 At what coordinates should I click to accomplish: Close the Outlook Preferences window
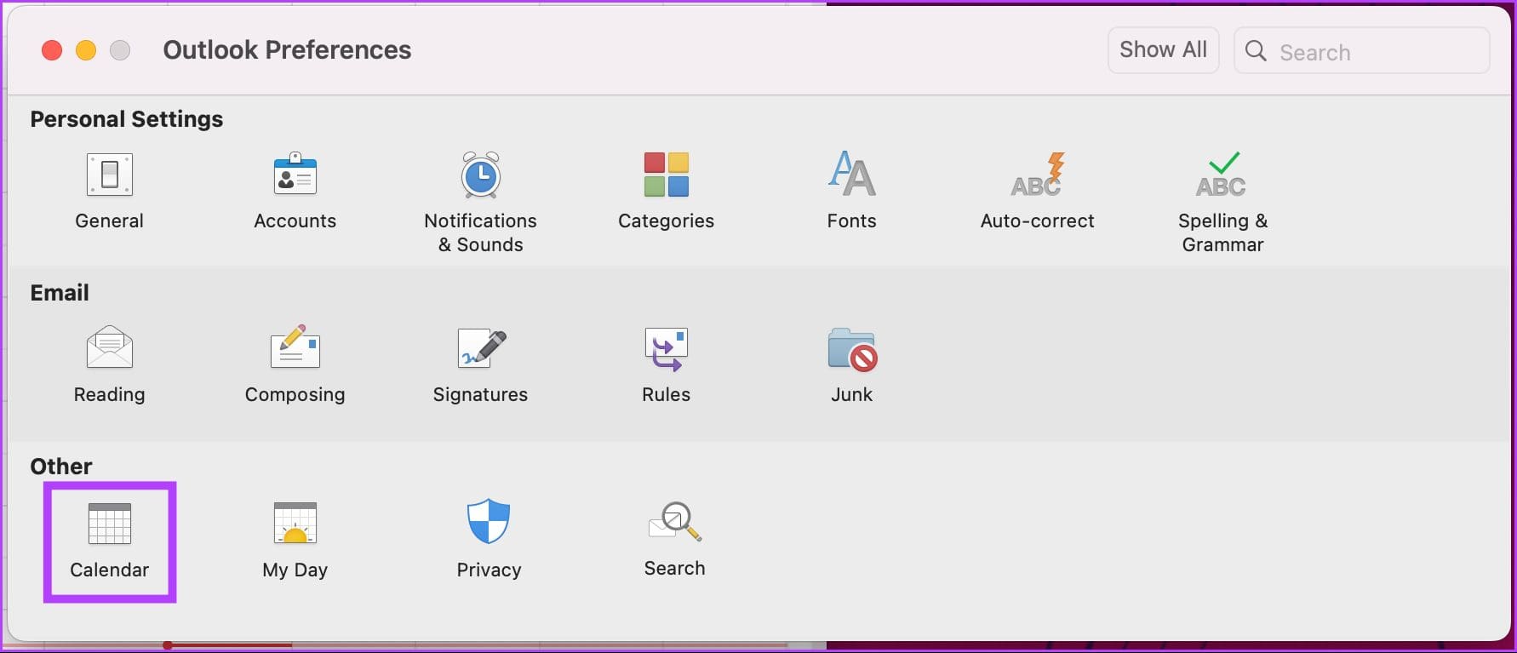click(52, 50)
